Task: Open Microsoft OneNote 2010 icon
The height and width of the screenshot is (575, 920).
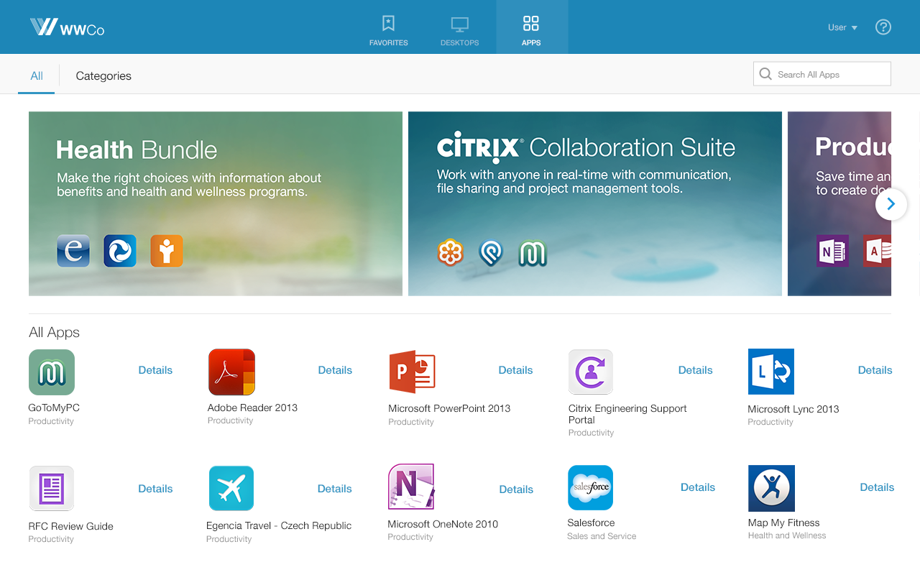Action: pos(411,487)
